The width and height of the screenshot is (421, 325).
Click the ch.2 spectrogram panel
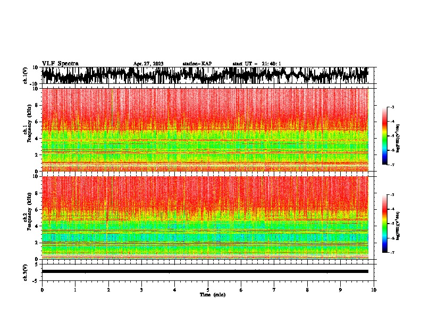(205, 218)
